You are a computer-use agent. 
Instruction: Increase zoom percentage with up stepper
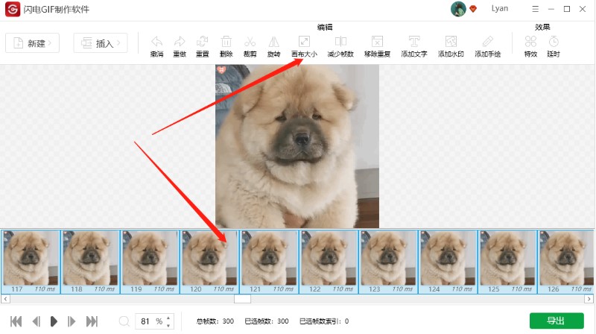coord(168,318)
